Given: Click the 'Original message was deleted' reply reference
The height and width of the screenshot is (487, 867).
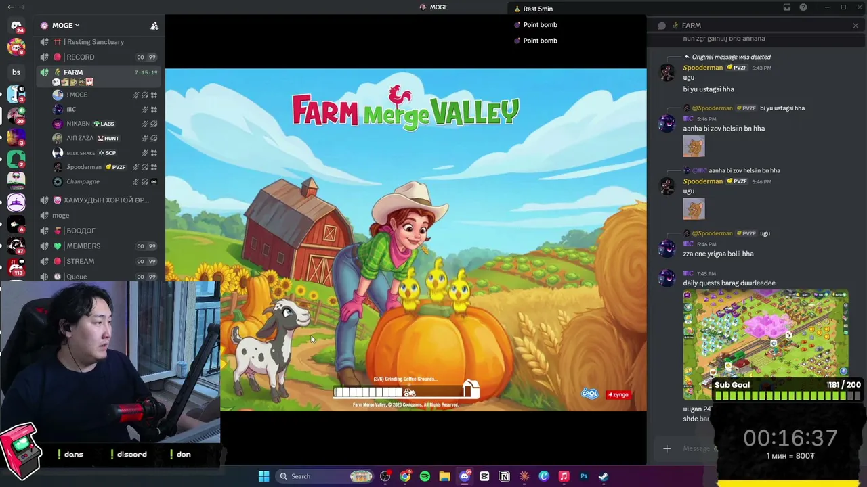Looking at the screenshot, I should click(x=731, y=57).
